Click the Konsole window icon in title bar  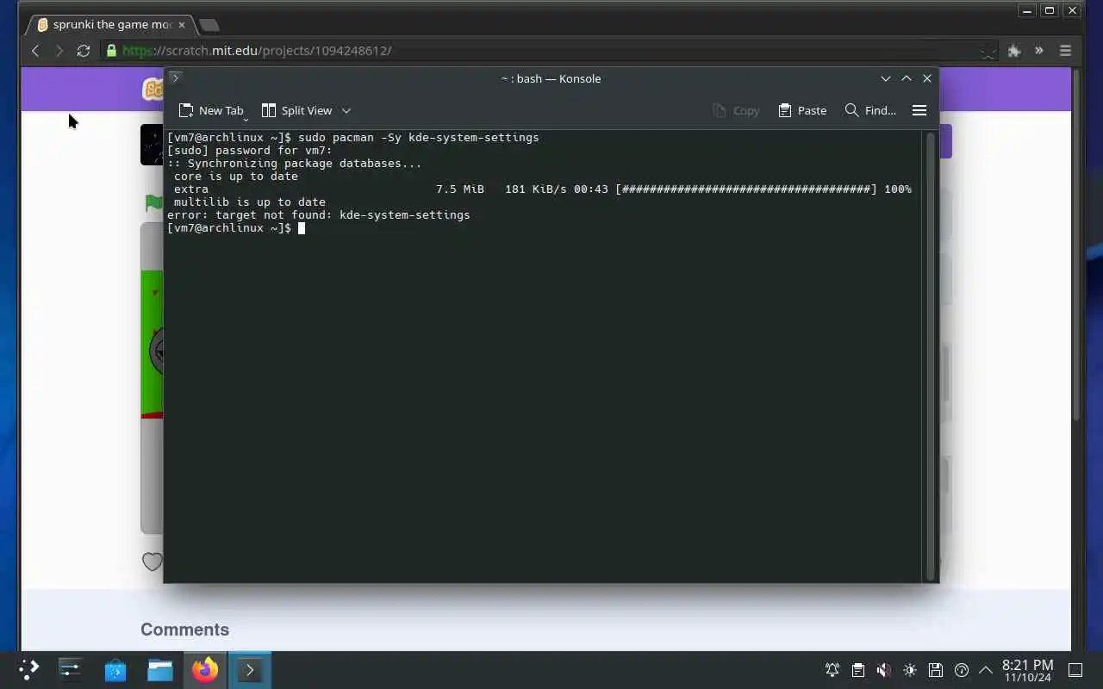[175, 78]
